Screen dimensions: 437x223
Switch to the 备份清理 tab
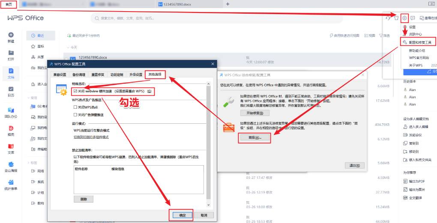pyautogui.click(x=79, y=74)
